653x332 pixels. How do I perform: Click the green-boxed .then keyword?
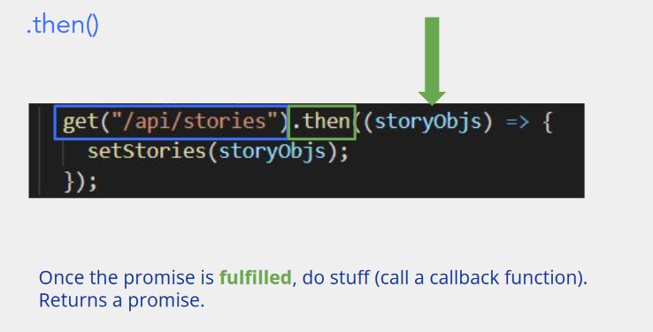click(x=322, y=122)
